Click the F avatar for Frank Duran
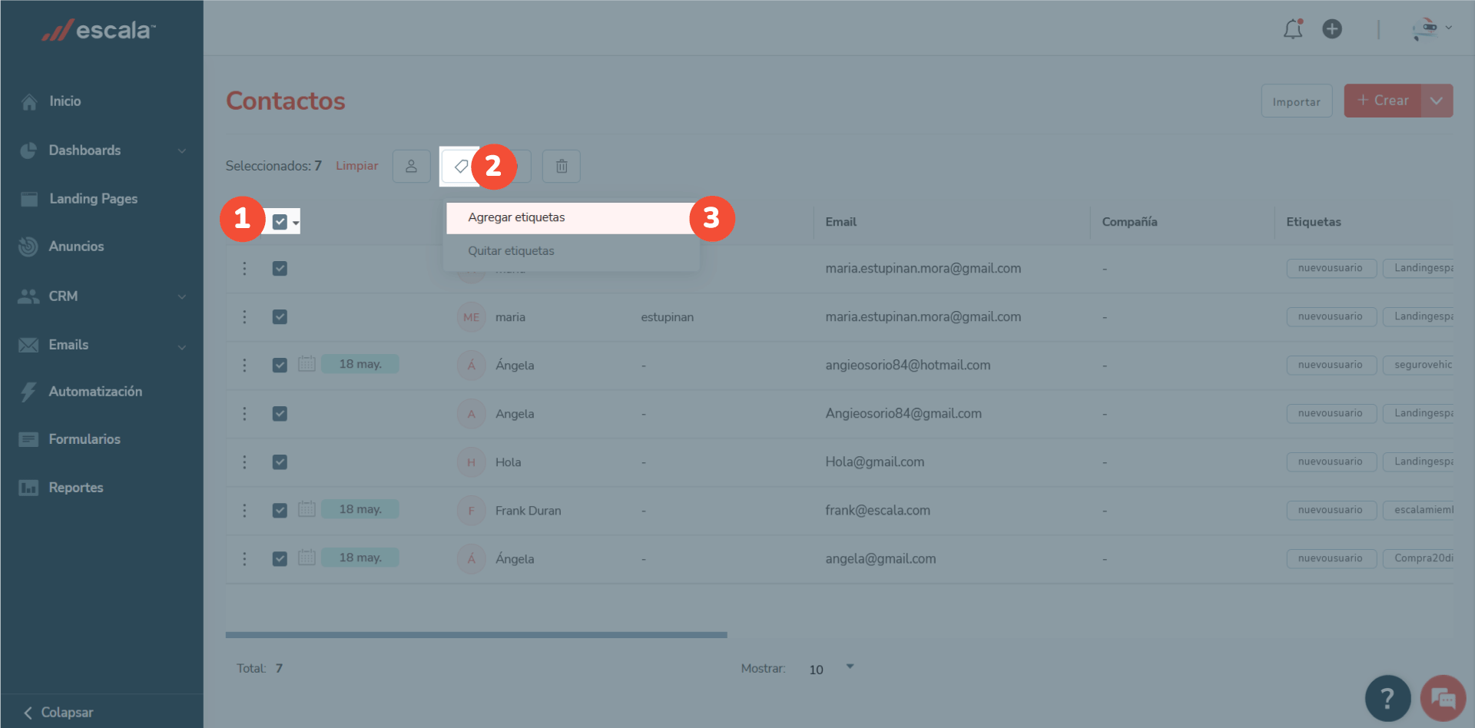Viewport: 1475px width, 728px height. pos(472,511)
